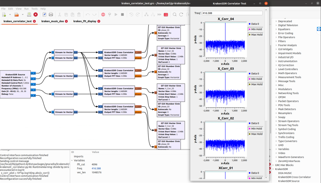Collapse the KrakenSDR block category

click(x=273, y=169)
